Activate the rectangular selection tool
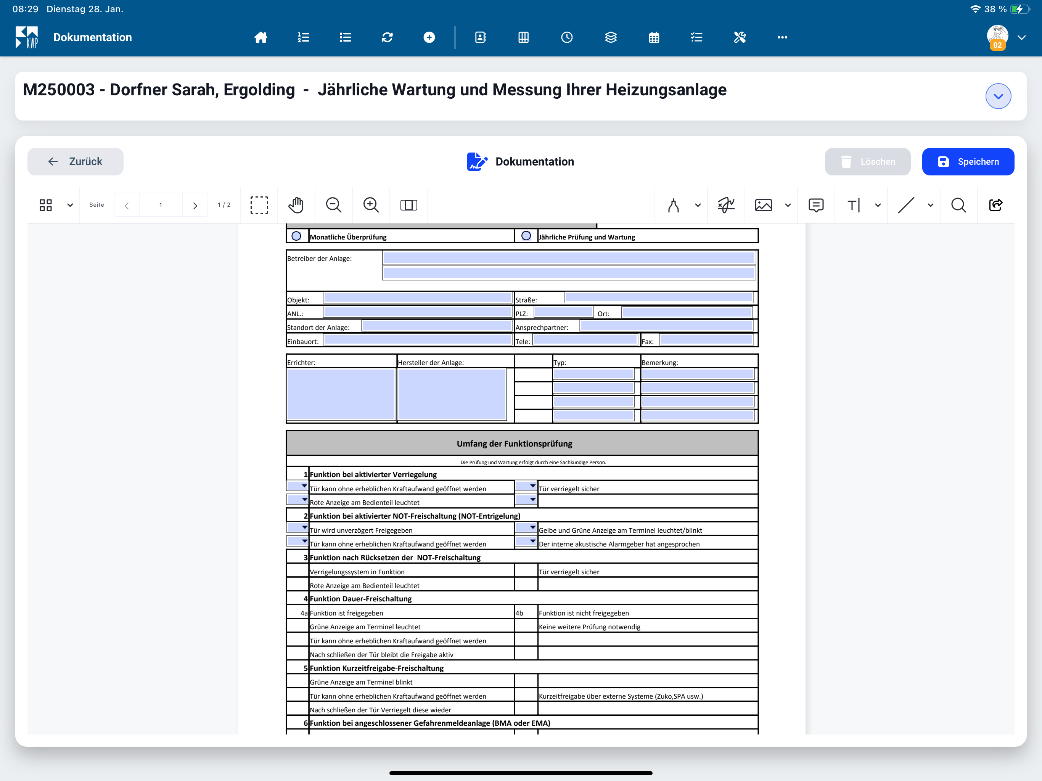 [x=259, y=205]
